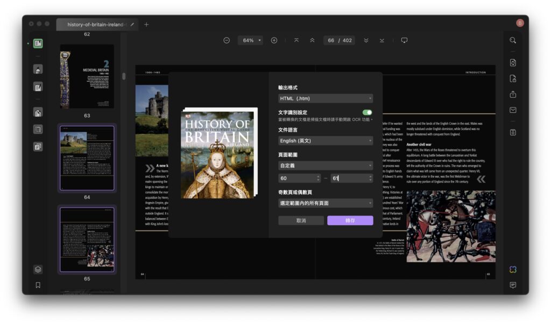The image size is (551, 324).
Task: Open the bookmarks panel icon
Action: tap(38, 285)
